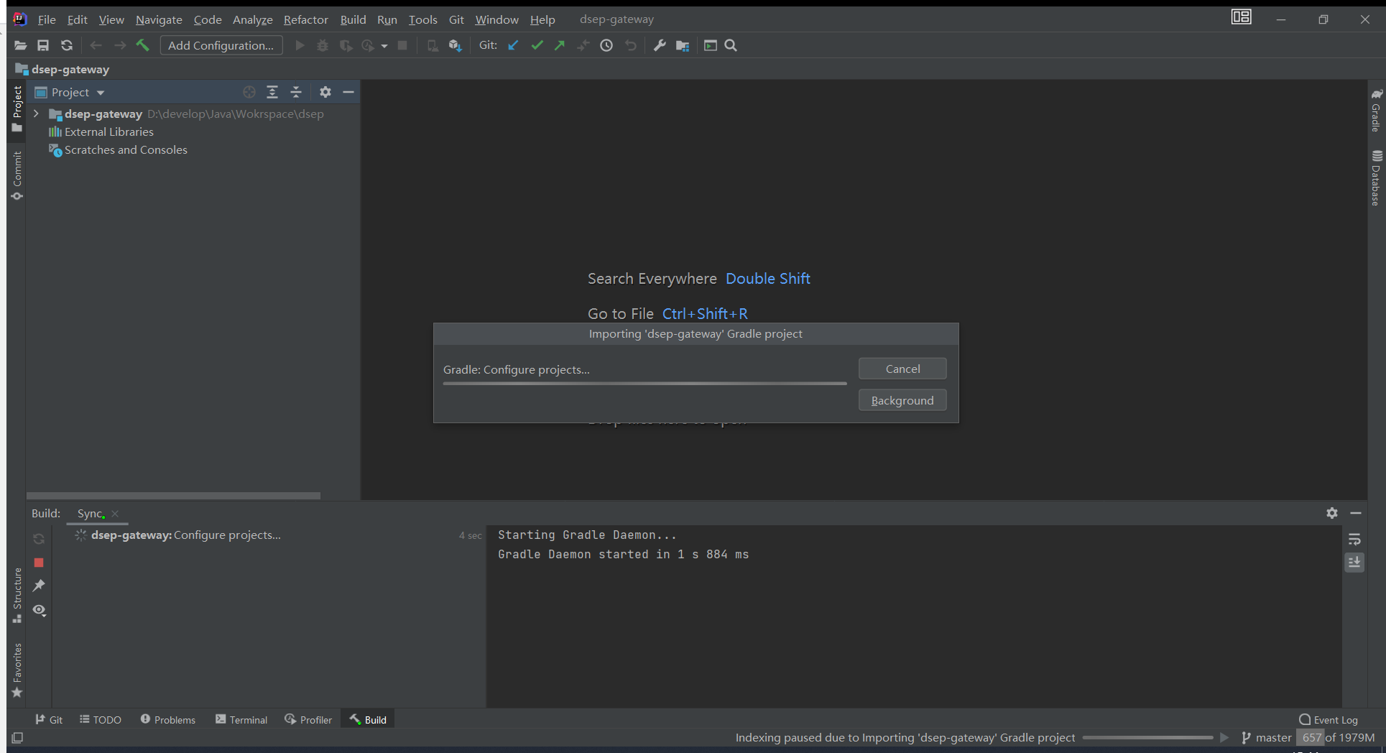Open Project panel gear options
The height and width of the screenshot is (753, 1386).
[x=325, y=92]
